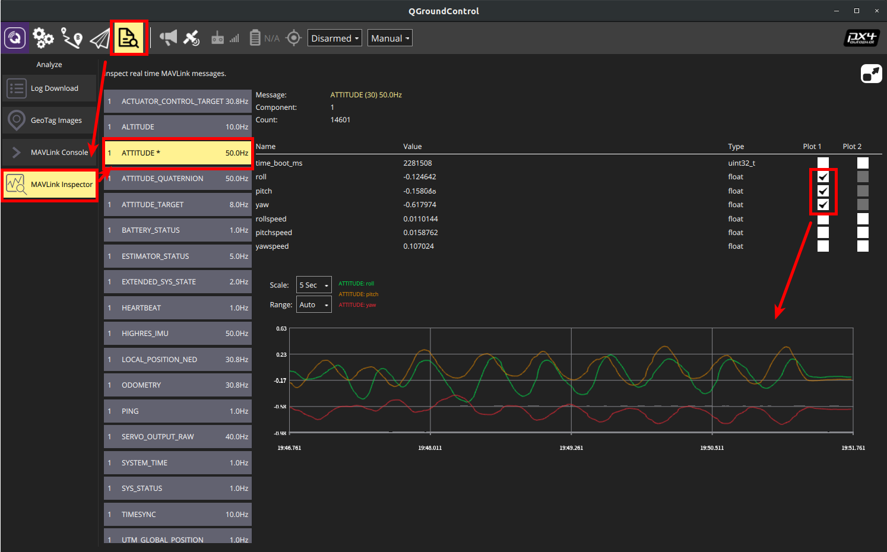Select the HEARTBEAT message
The image size is (887, 552).
point(178,308)
